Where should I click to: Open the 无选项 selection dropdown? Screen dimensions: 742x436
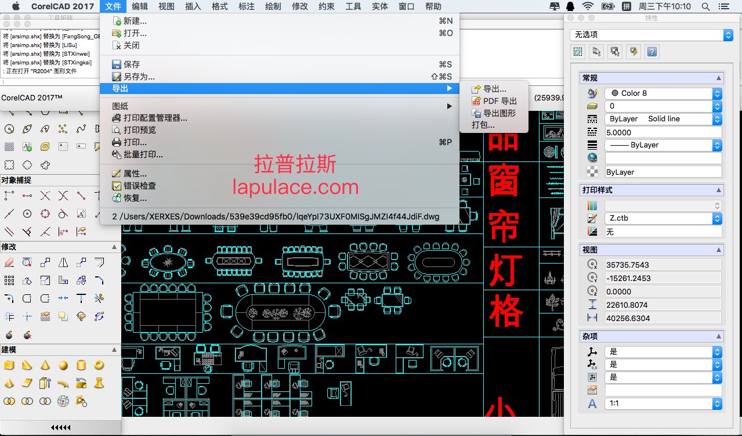(x=651, y=35)
